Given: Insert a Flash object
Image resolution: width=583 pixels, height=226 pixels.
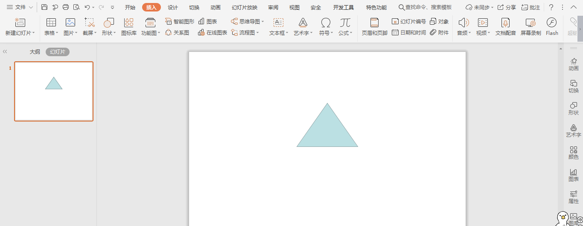Looking at the screenshot, I should point(552,26).
